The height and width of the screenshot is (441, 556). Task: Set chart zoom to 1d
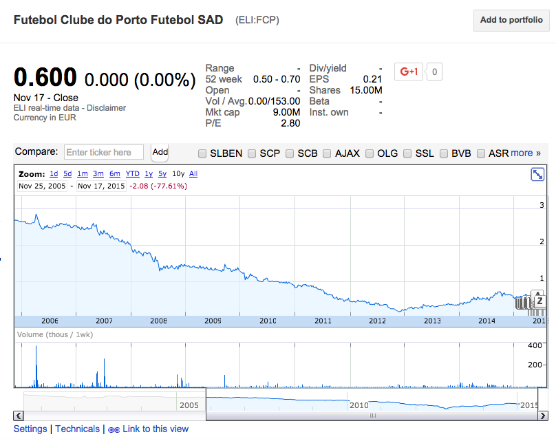54,173
